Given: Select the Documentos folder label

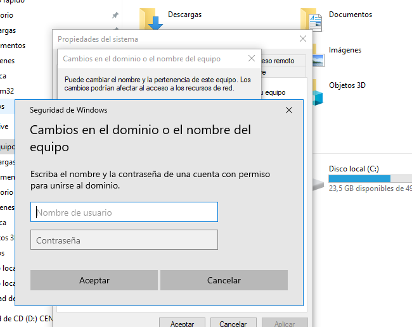Looking at the screenshot, I should [351, 15].
